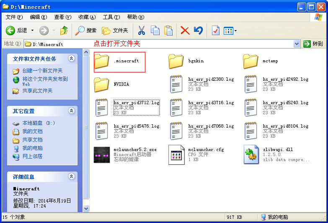Click the sidebar scrollbar thumb

tap(86, 127)
